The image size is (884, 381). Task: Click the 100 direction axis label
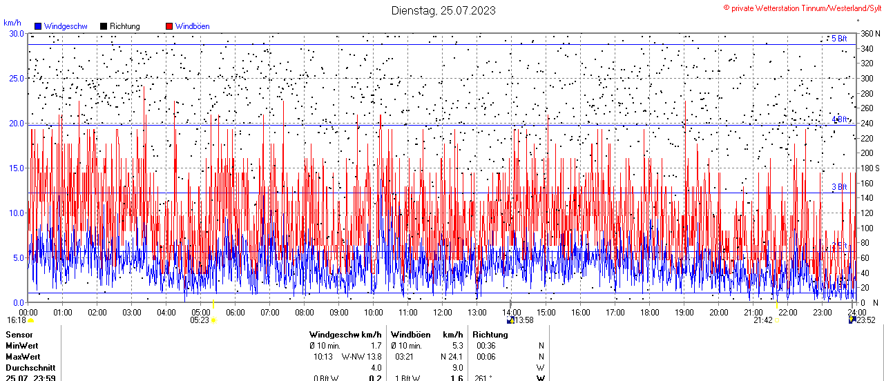tap(866, 228)
